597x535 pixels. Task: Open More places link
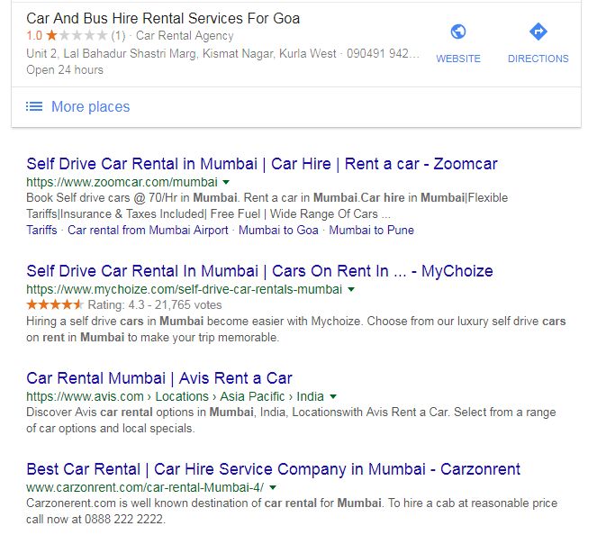(91, 106)
